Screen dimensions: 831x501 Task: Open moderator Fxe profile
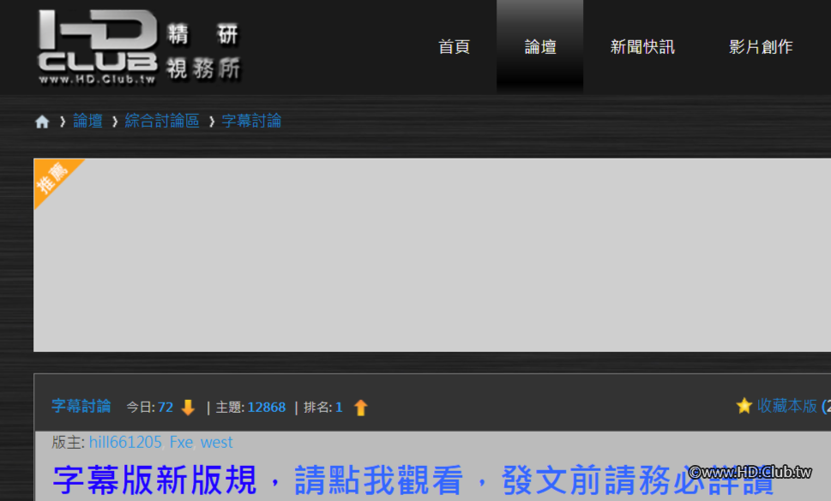181,442
